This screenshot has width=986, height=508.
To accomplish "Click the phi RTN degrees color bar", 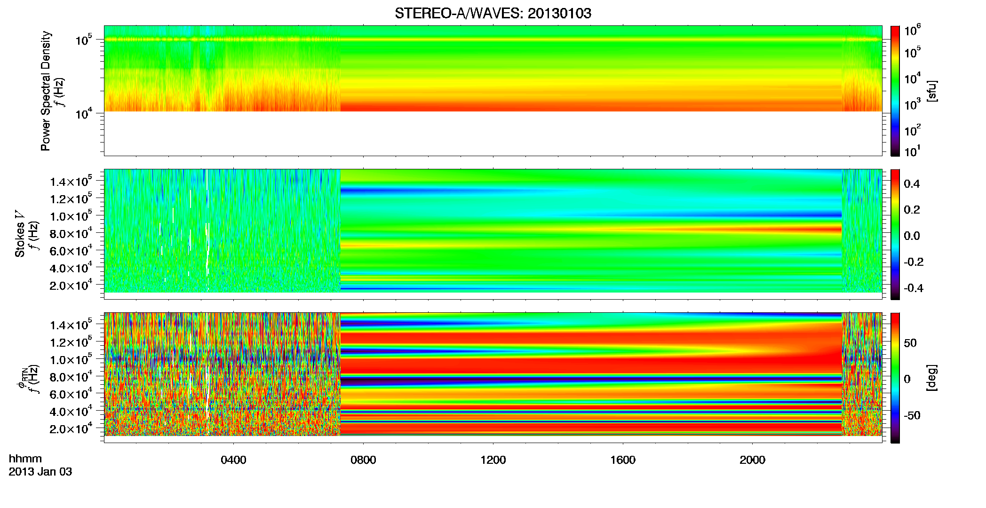I will pos(895,377).
